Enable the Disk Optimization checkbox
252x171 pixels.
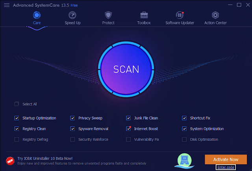(184, 140)
